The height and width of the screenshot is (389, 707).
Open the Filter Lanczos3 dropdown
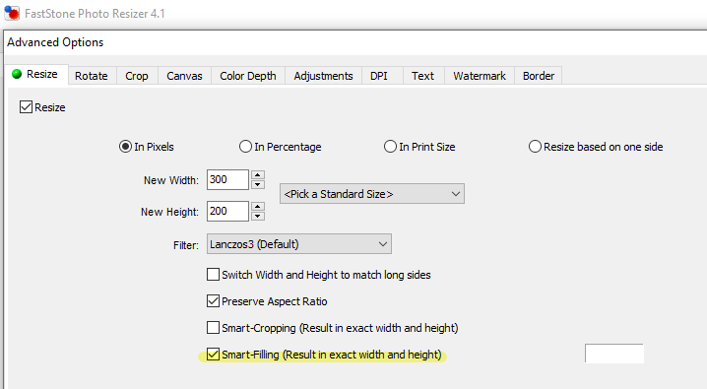299,244
